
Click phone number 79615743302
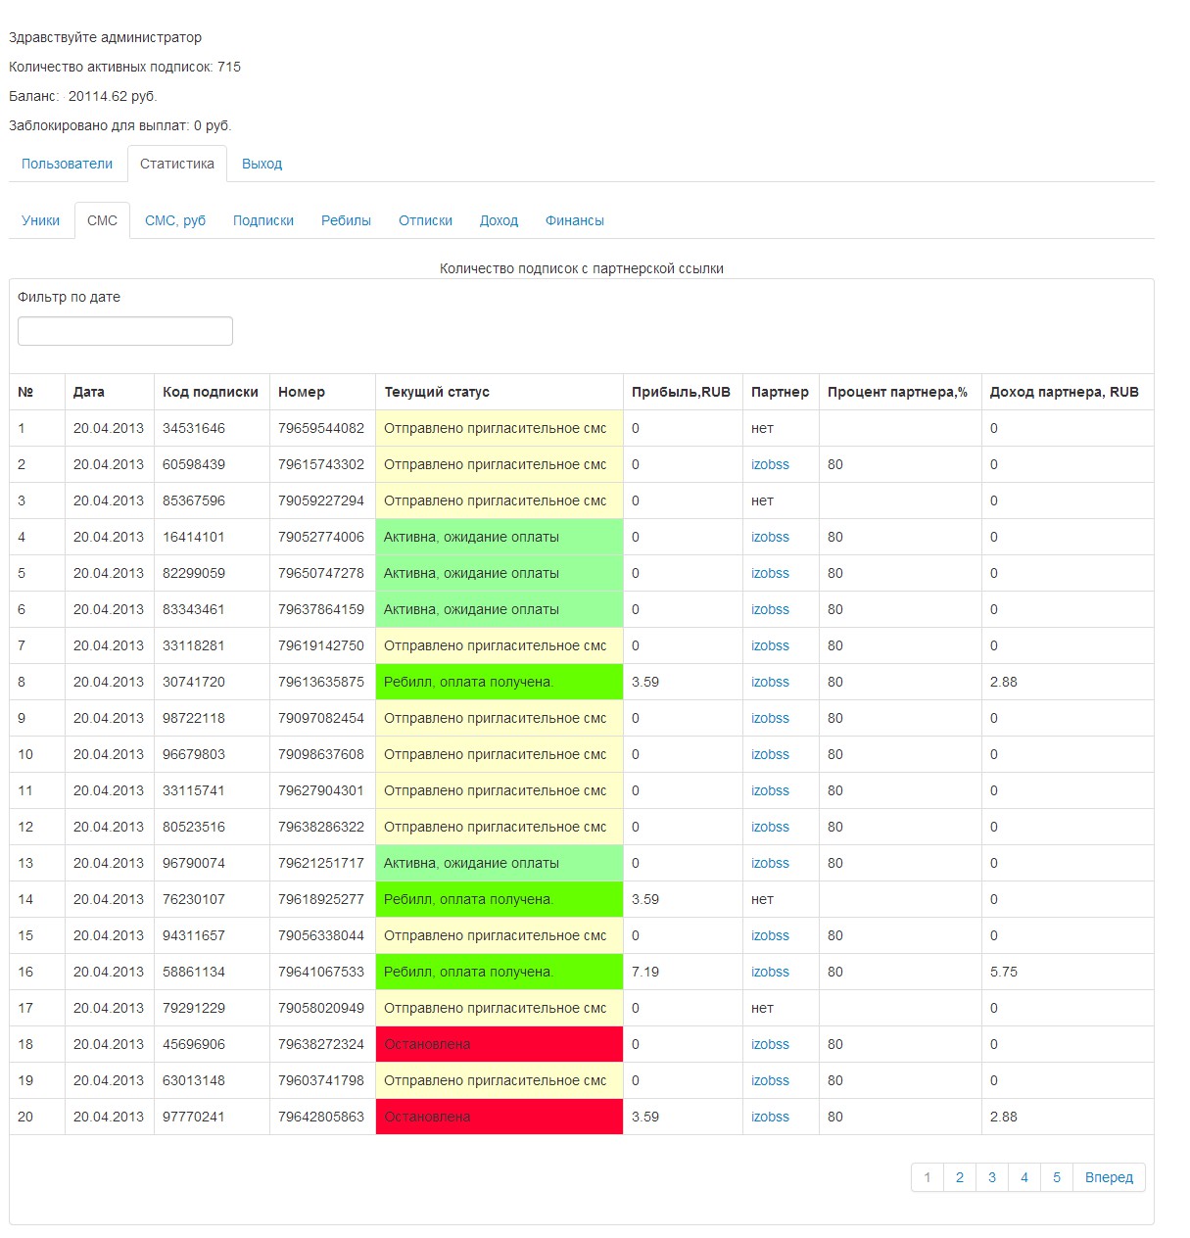tap(321, 464)
